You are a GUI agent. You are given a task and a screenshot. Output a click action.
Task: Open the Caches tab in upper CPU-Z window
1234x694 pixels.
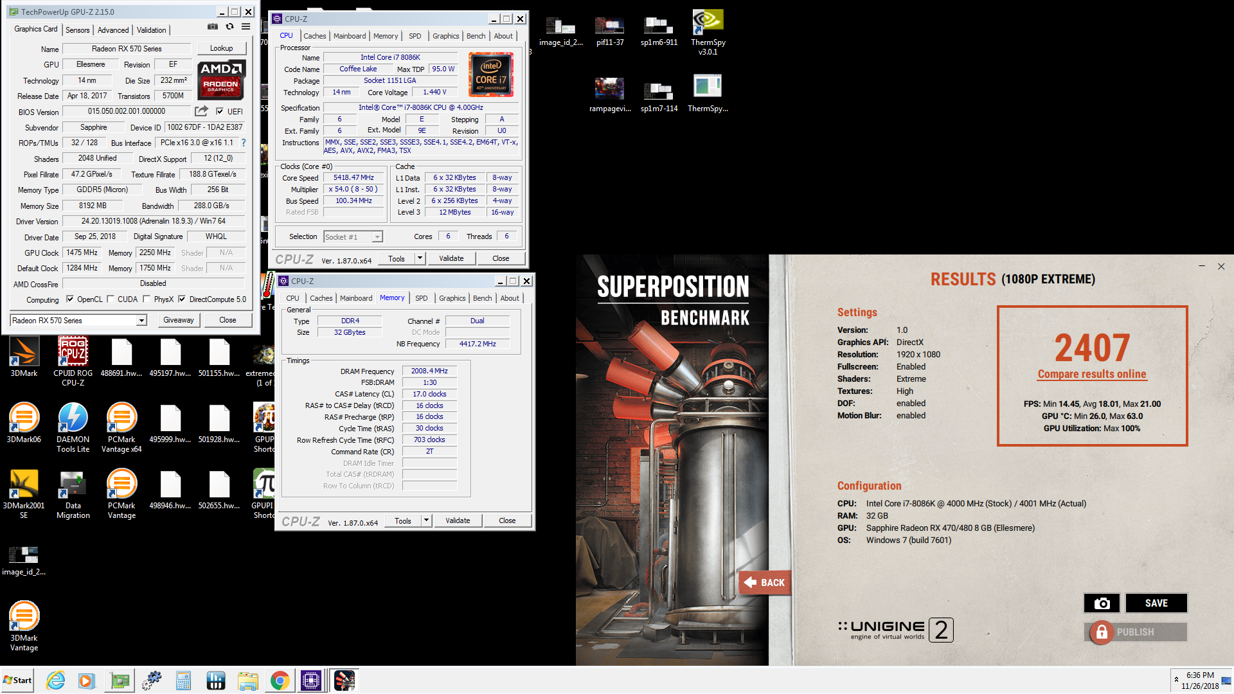point(315,36)
